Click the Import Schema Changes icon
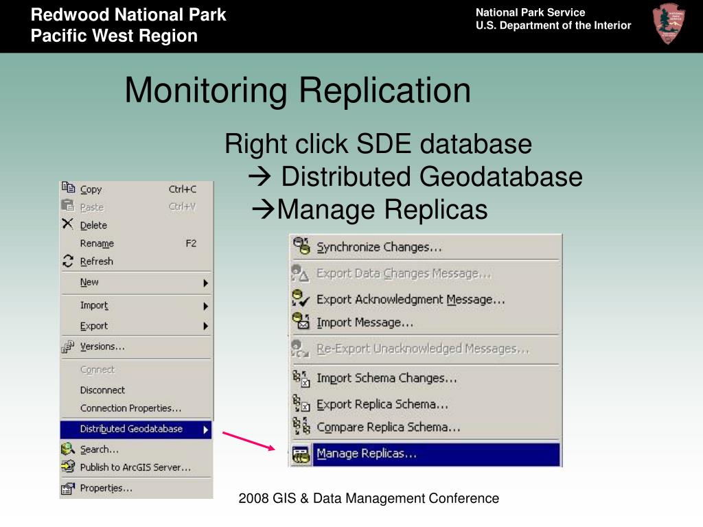 pyautogui.click(x=301, y=377)
